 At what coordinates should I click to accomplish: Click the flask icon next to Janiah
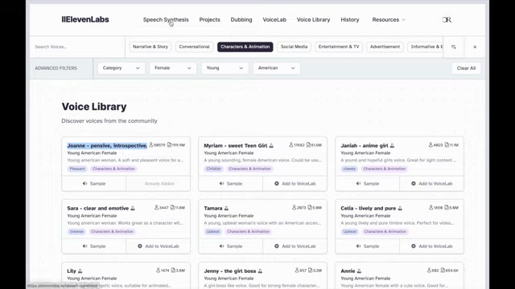coord(392,145)
